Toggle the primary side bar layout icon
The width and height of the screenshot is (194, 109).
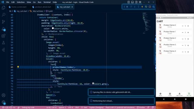pyautogui.click(x=129, y=2)
